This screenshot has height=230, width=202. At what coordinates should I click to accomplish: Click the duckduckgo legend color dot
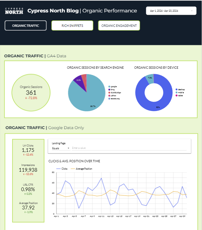pyautogui.click(x=109, y=93)
